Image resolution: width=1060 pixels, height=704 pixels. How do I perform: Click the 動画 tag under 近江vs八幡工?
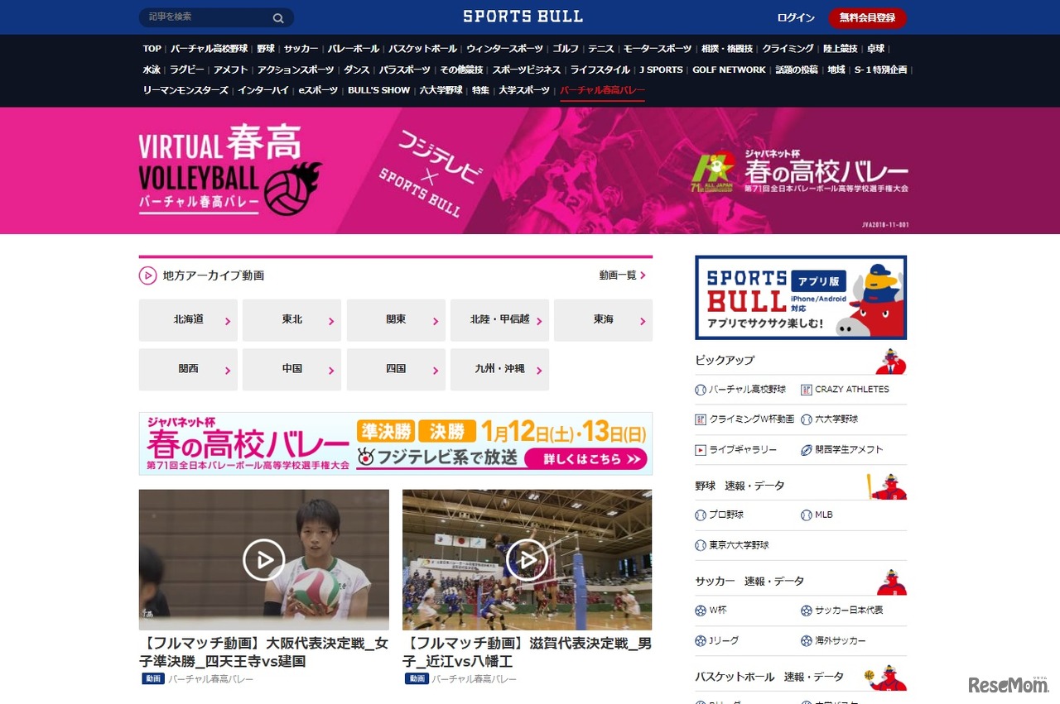point(417,679)
